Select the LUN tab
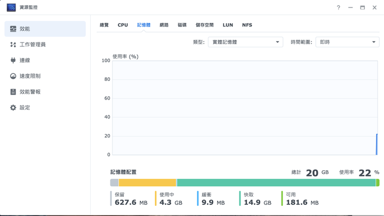This screenshot has width=384, height=216. click(x=228, y=25)
